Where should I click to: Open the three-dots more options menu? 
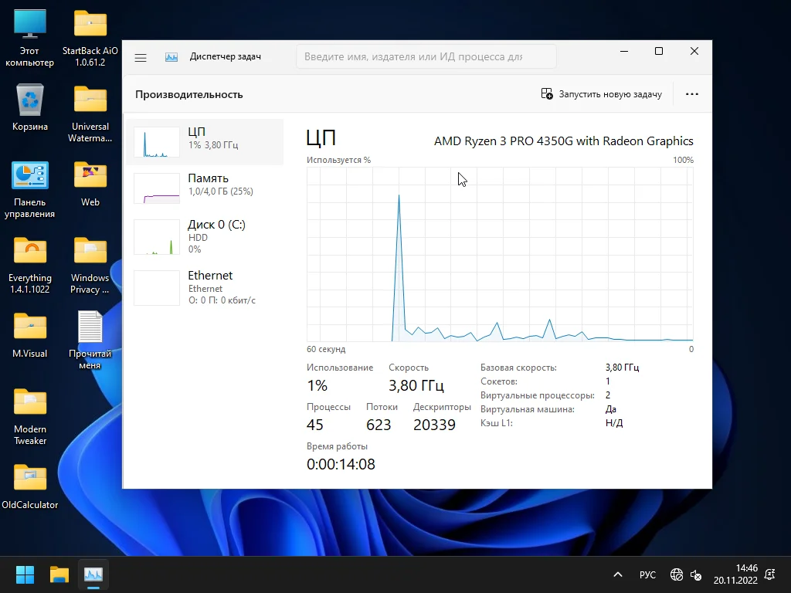(691, 94)
